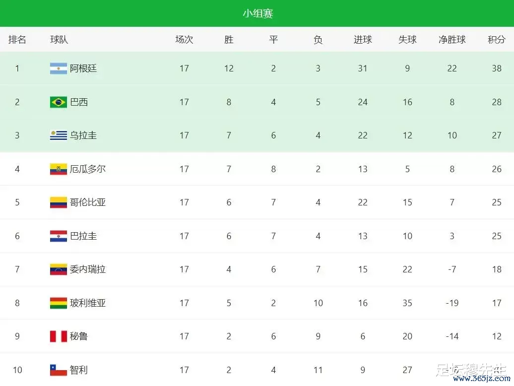Screen dimensions: 514x386
Task: Click the Brazil flag icon
Action: point(59,102)
